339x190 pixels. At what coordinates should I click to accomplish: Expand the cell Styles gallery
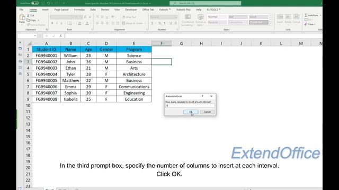pyautogui.click(x=271, y=23)
